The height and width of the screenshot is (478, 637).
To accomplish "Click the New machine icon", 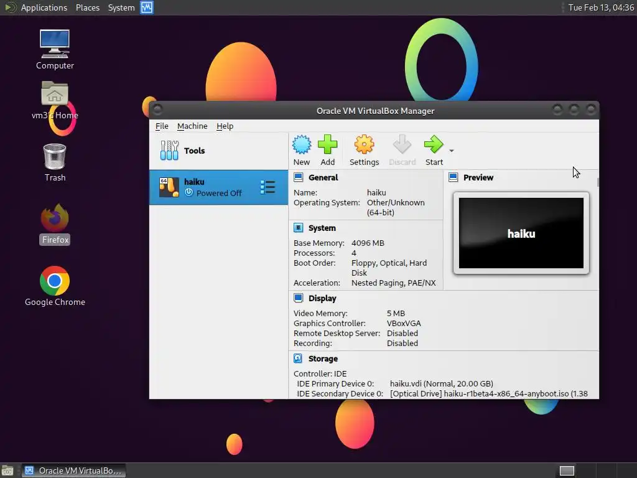I will pos(302,144).
